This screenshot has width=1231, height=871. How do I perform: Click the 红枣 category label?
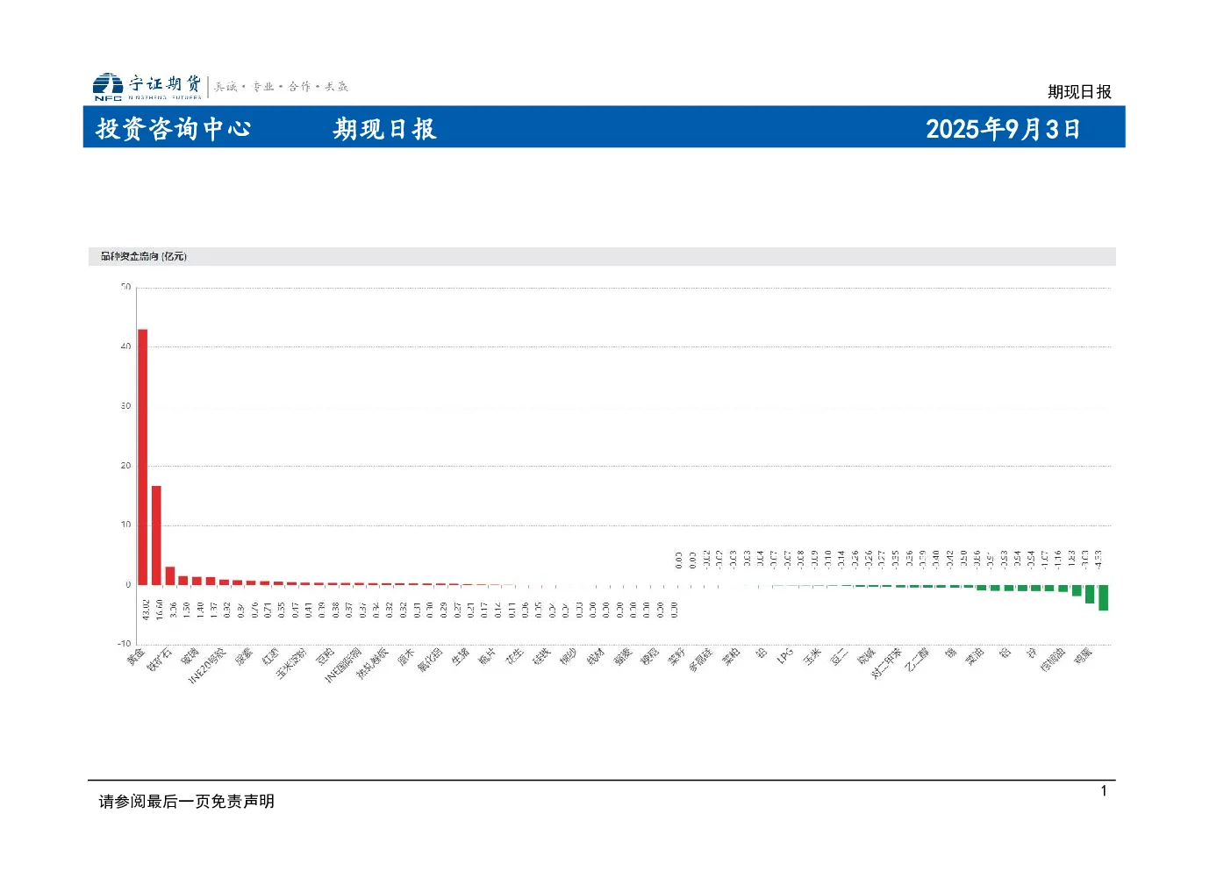271,657
